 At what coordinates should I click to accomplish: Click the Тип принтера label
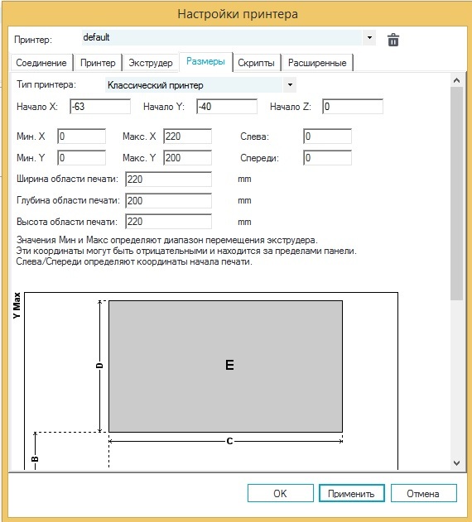[x=46, y=84]
